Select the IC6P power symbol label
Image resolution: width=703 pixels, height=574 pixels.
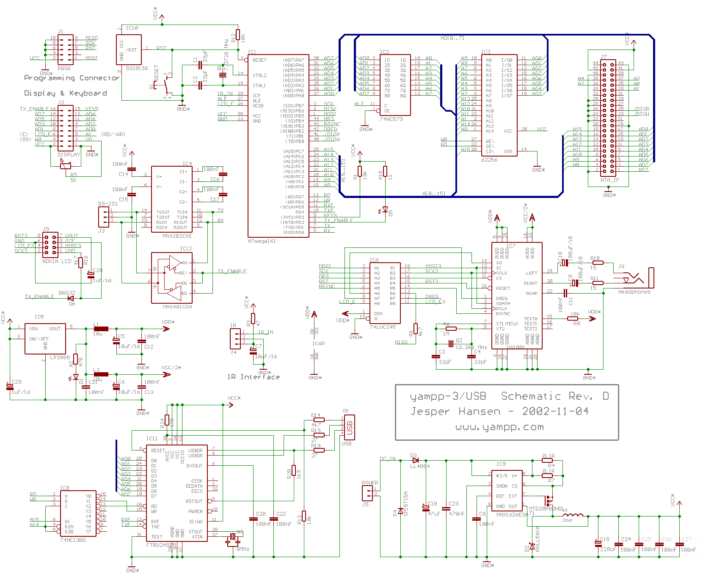pyautogui.click(x=318, y=343)
